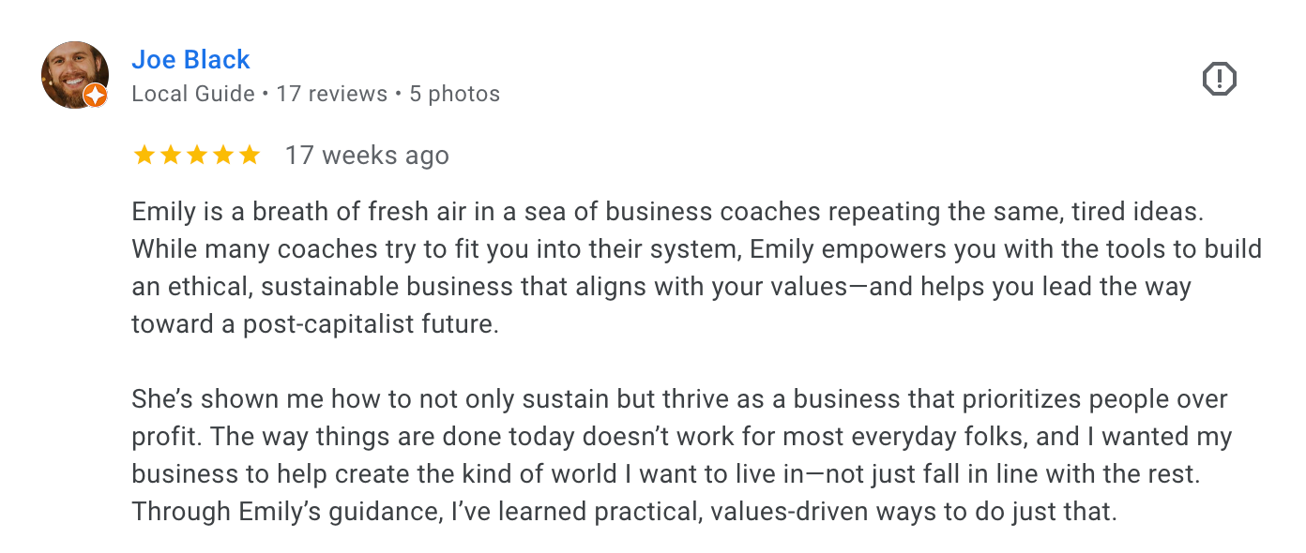Click the fifth yellow rating star

250,155
